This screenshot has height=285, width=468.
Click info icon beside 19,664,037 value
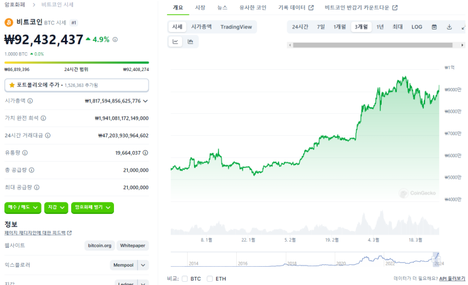point(146,153)
